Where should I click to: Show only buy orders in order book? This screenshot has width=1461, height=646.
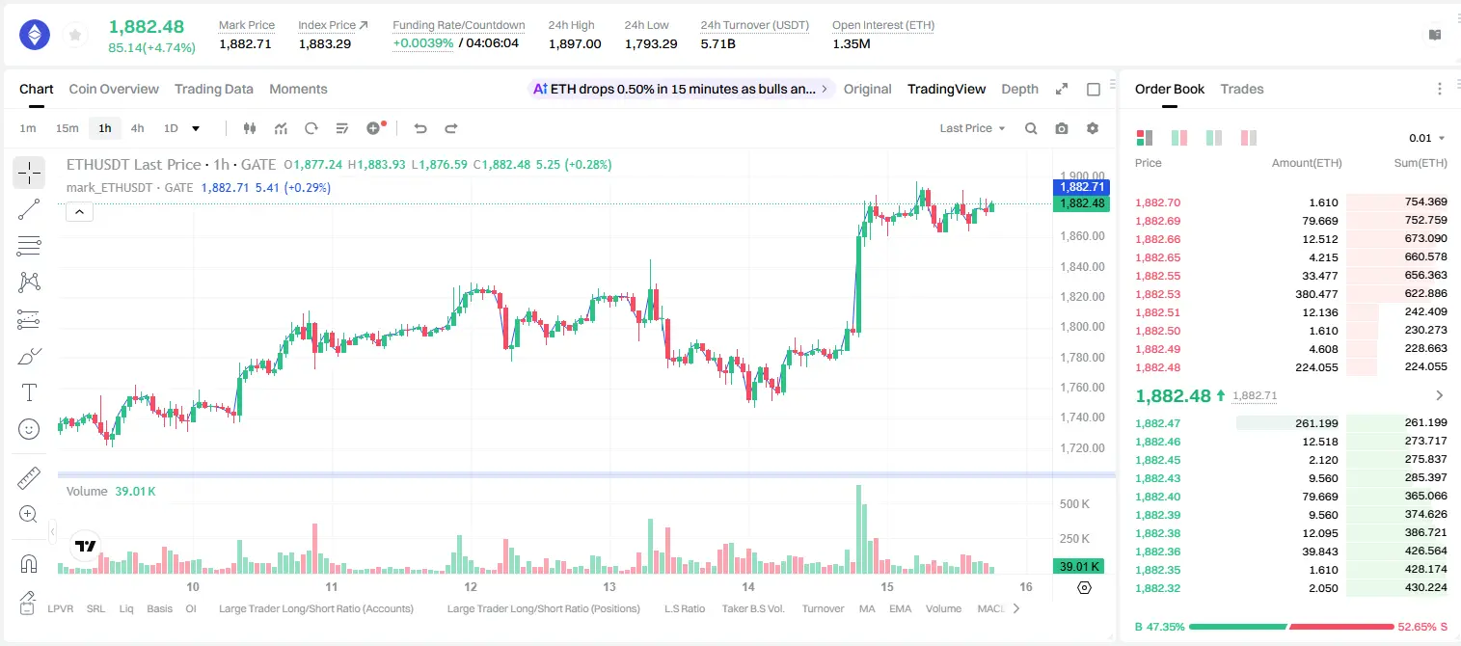pyautogui.click(x=1214, y=138)
